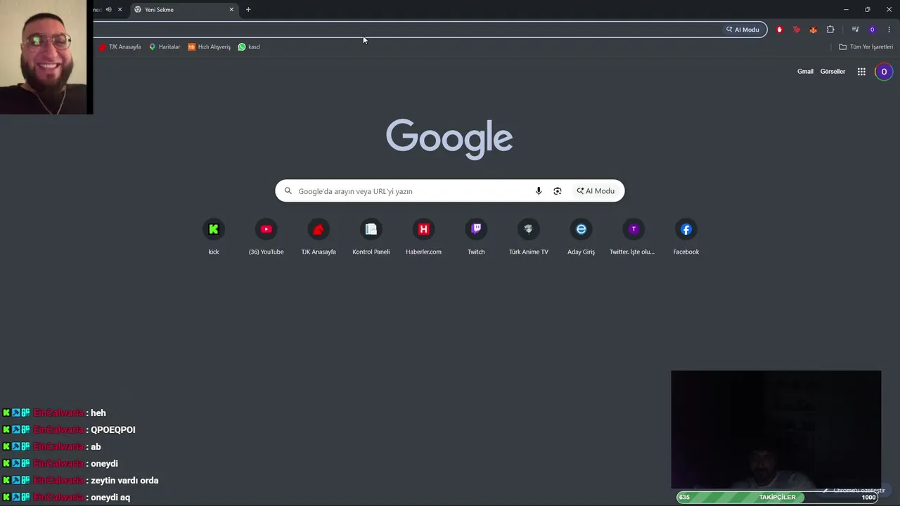Open the Chrome profile avatar in toolbar

point(873,30)
